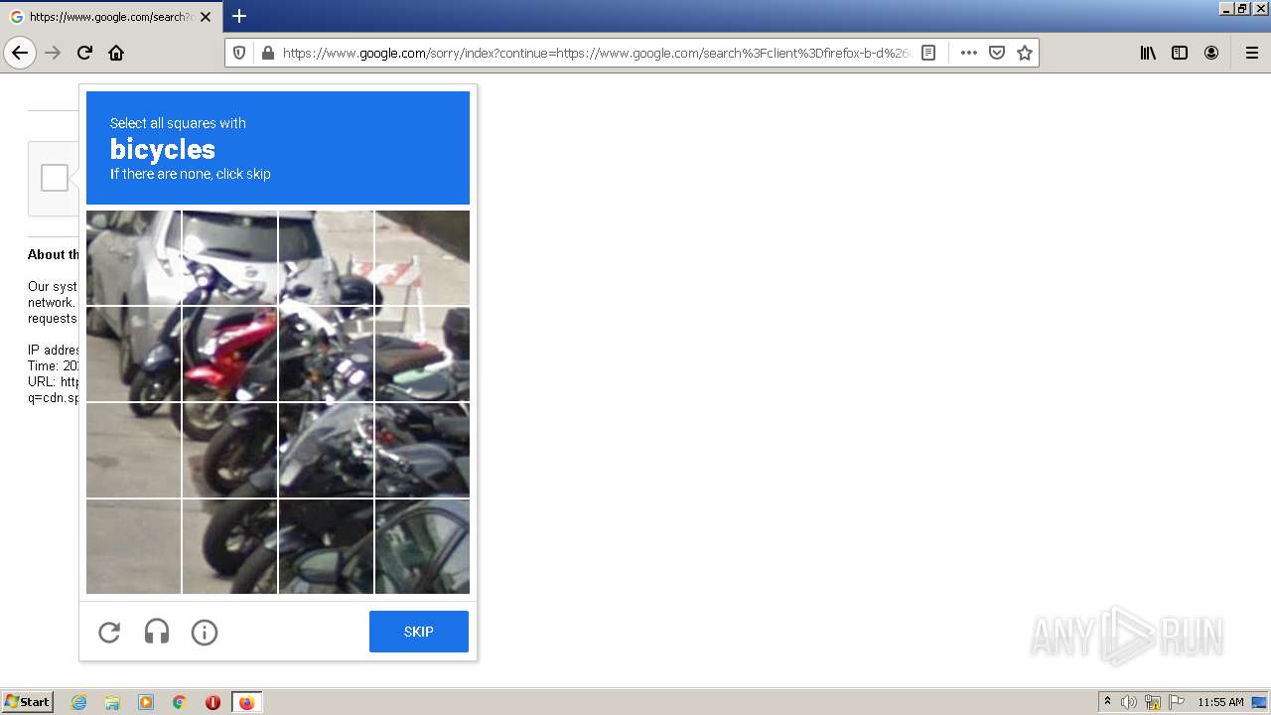Select the empty pavement tile, bottom left
Image resolution: width=1271 pixels, height=715 pixels.
coord(133,546)
